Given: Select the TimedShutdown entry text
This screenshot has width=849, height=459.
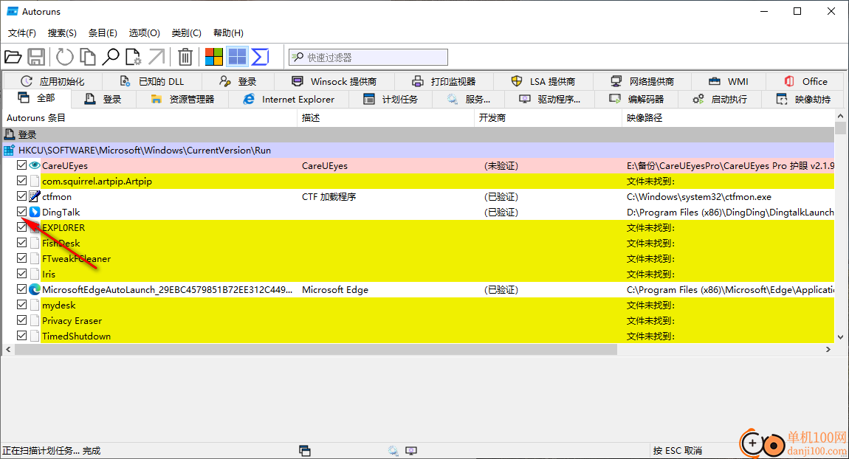Looking at the screenshot, I should coord(76,336).
